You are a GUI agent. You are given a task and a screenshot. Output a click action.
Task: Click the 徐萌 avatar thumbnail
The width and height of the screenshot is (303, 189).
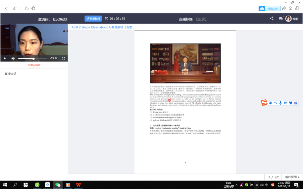(288, 18)
